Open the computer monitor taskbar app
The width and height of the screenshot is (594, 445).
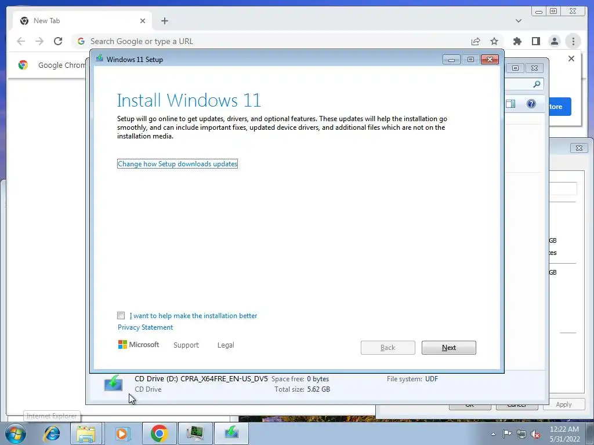(195, 433)
